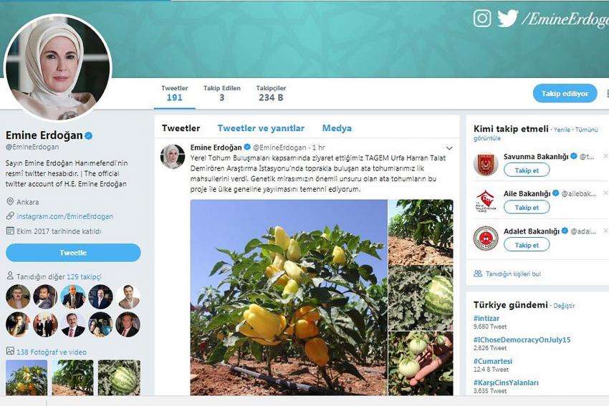609x406 pixels.
Task: Follow Adalet Bakanlığı with Takip et
Action: pyautogui.click(x=527, y=245)
